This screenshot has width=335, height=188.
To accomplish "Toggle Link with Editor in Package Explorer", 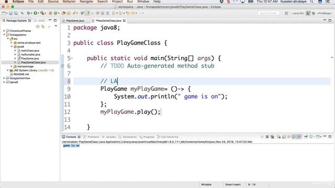I will pyautogui.click(x=43, y=27).
